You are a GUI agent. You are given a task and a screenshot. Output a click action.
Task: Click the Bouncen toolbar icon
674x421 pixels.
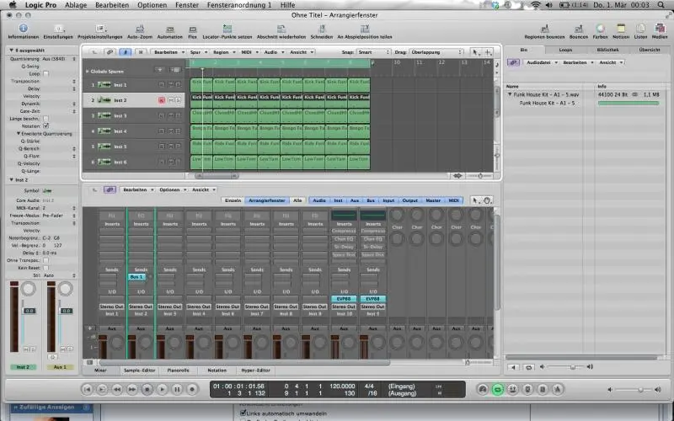click(x=578, y=29)
